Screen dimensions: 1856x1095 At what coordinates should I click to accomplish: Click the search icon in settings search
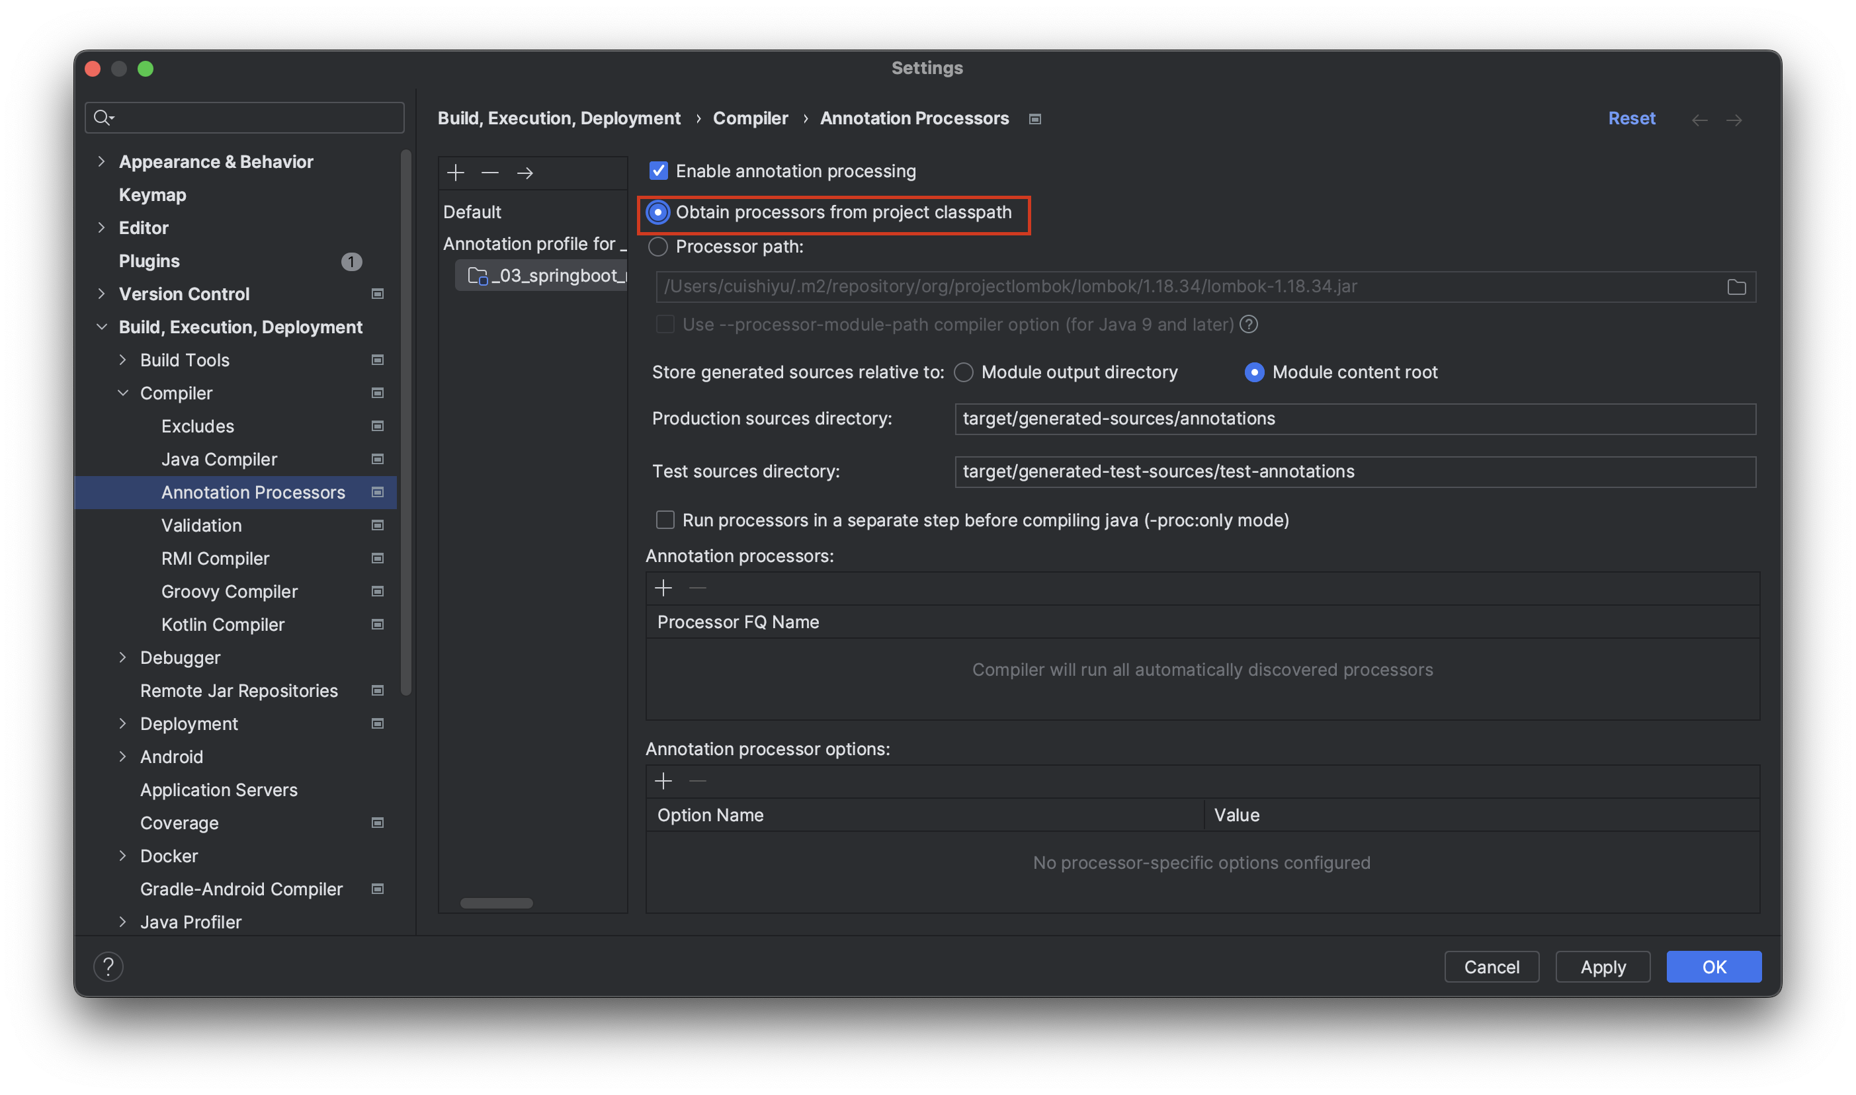coord(103,117)
